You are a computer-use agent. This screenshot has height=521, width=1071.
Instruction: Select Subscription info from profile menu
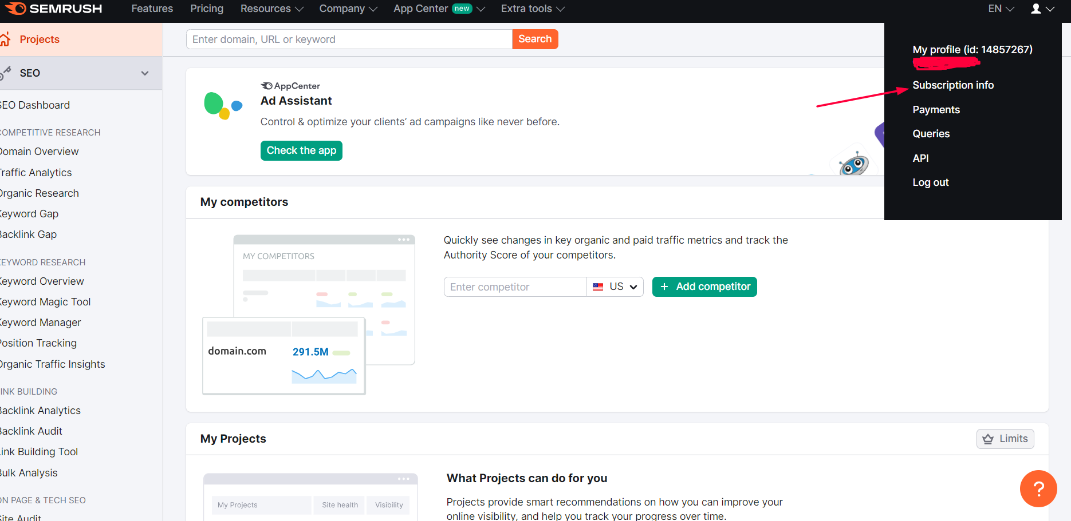tap(953, 85)
